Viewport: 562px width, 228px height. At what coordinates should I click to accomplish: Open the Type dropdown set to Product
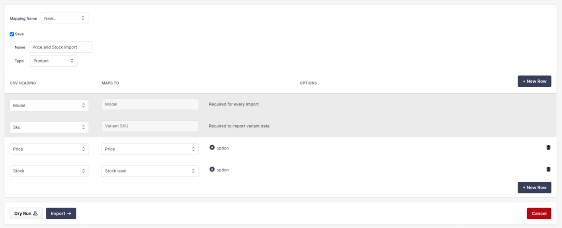53,61
